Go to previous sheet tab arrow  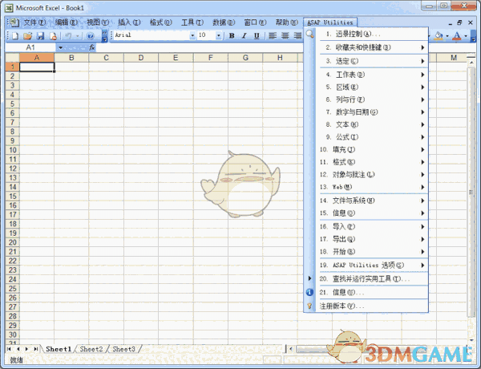pos(18,349)
